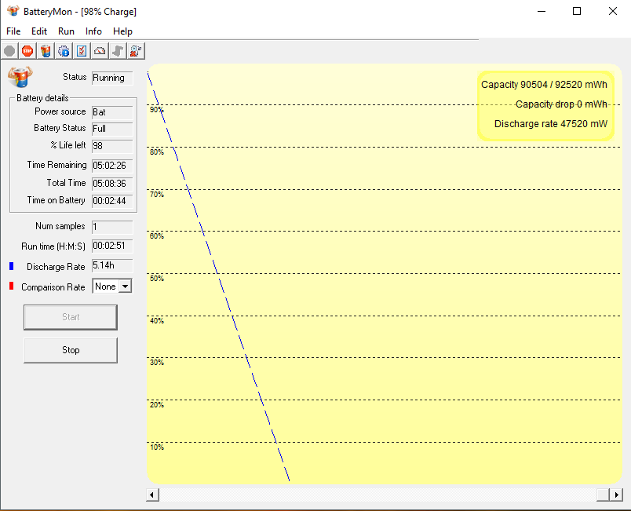Screen dimensions: 631x511
Task: Click the grayed-out seventh toolbar icon
Action: pos(118,51)
